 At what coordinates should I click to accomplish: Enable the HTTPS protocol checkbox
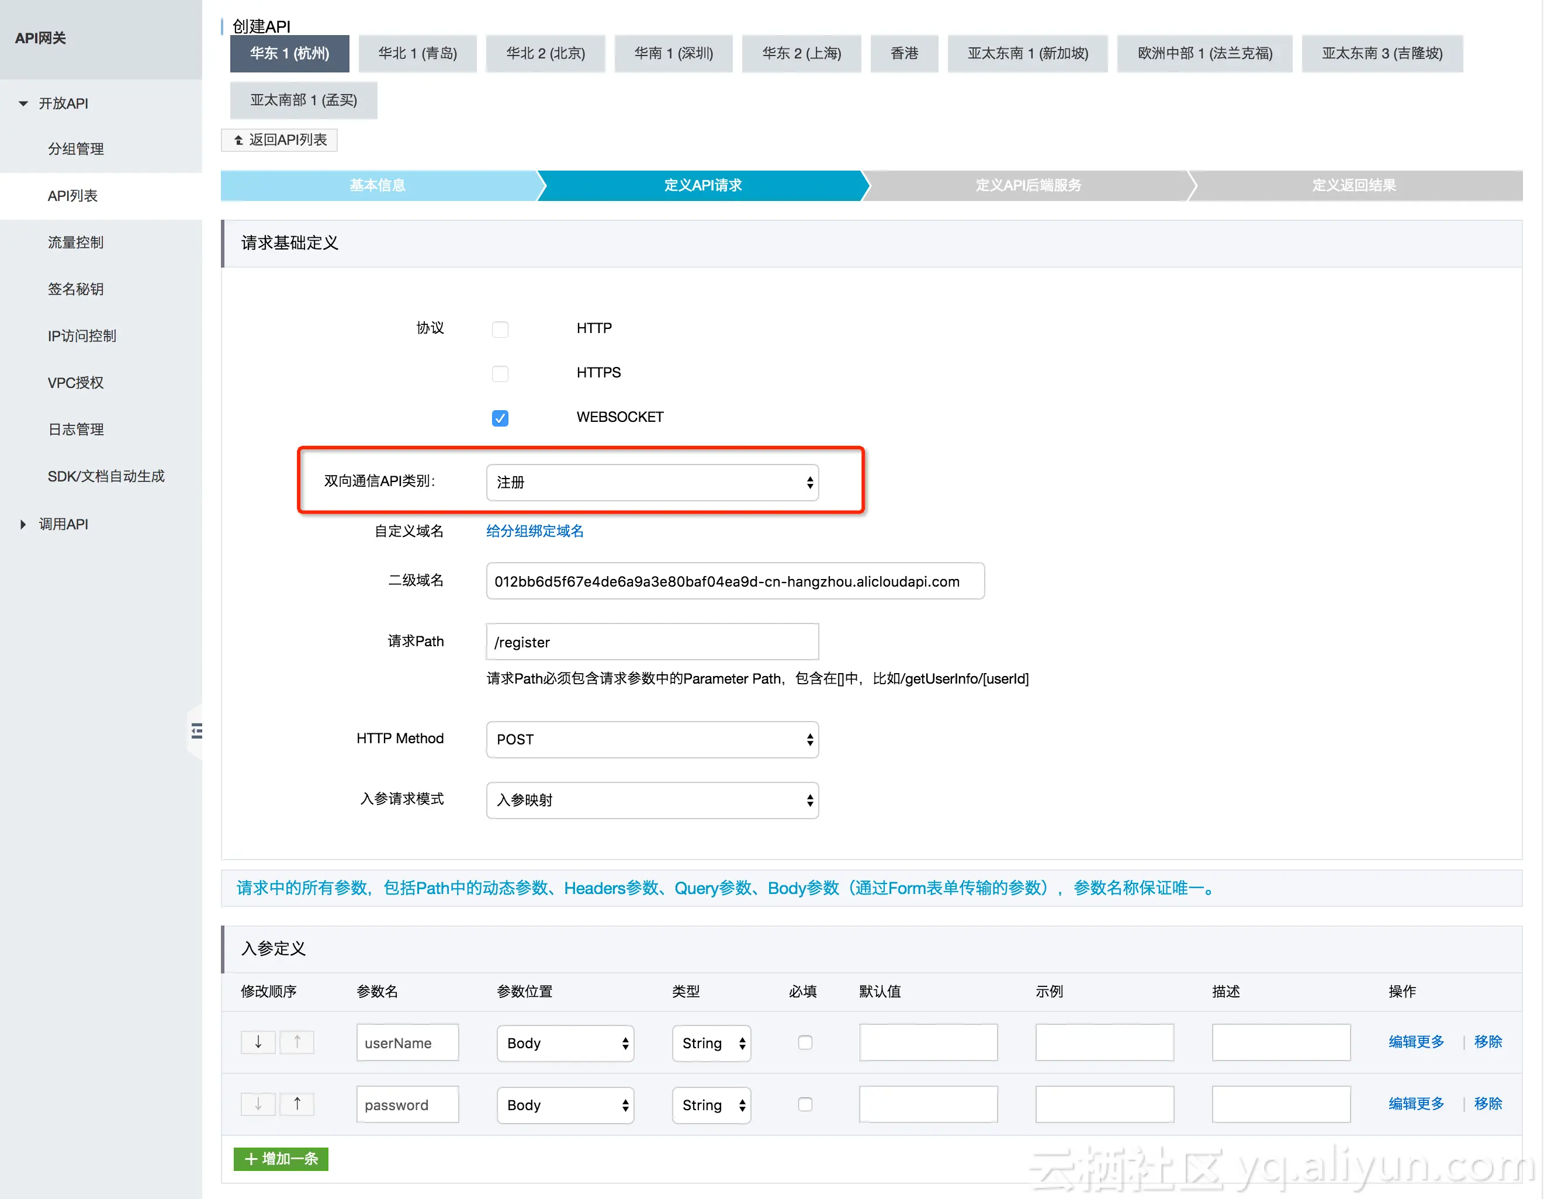click(500, 373)
